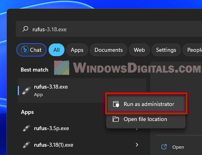
Task: Switch to the People filter tab
Action: pos(193,50)
